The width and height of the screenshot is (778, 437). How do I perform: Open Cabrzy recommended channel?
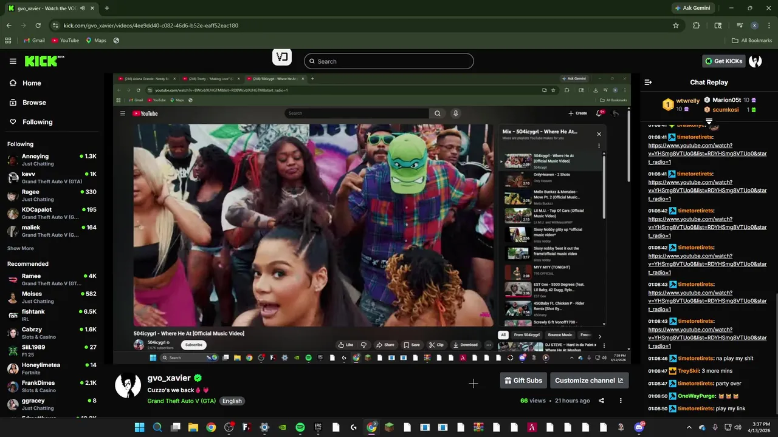pyautogui.click(x=52, y=333)
